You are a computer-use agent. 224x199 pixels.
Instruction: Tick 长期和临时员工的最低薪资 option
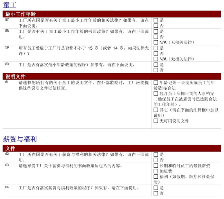click(156, 166)
